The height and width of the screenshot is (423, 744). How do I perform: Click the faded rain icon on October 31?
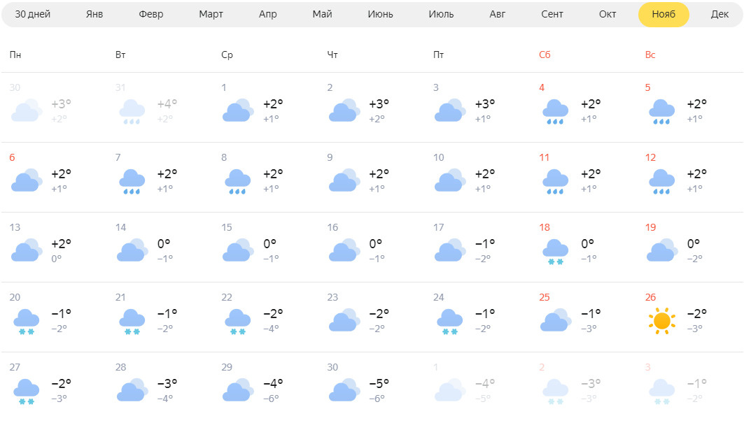132,111
